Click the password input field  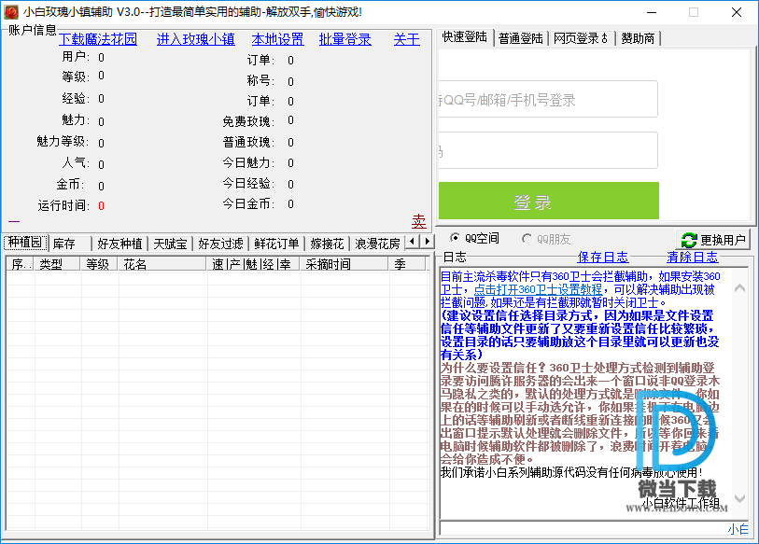[548, 150]
